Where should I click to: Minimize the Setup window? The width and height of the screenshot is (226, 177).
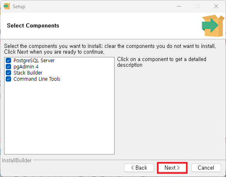179,6
